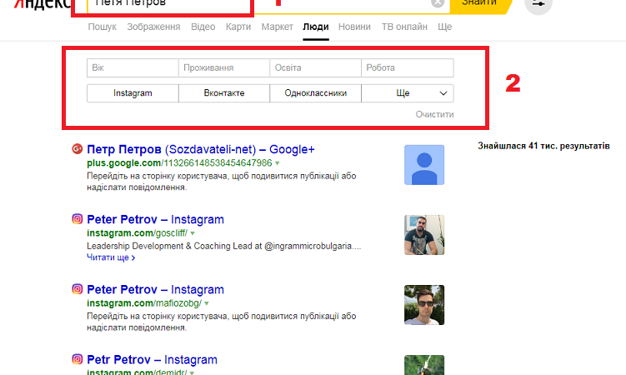
Task: Click the Освіта education field
Action: [x=316, y=67]
